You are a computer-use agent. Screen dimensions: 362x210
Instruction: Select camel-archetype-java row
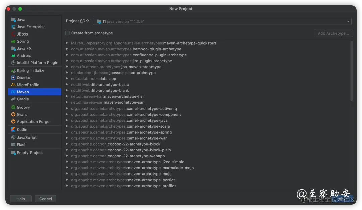(x=119, y=121)
